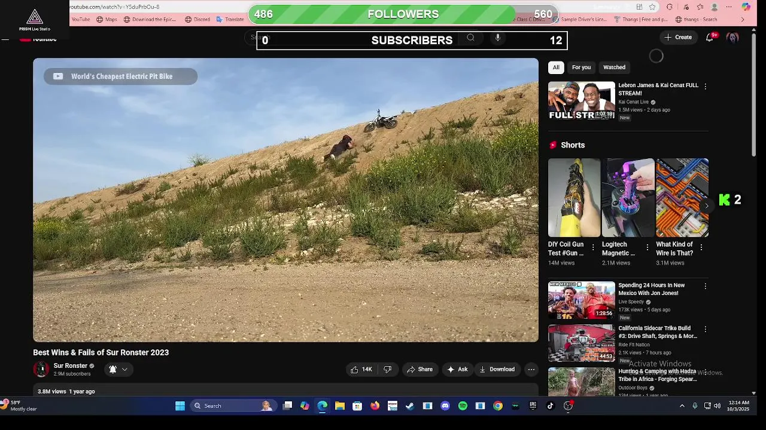The height and width of the screenshot is (430, 766).
Task: Open options for California Sidecar Trike video
Action: 705,330
